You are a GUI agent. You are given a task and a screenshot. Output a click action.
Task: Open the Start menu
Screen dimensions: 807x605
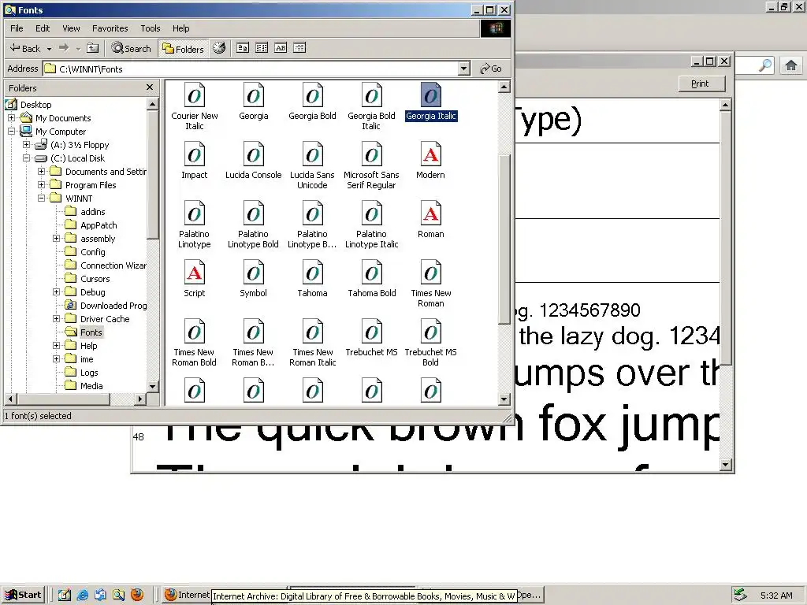pos(23,595)
